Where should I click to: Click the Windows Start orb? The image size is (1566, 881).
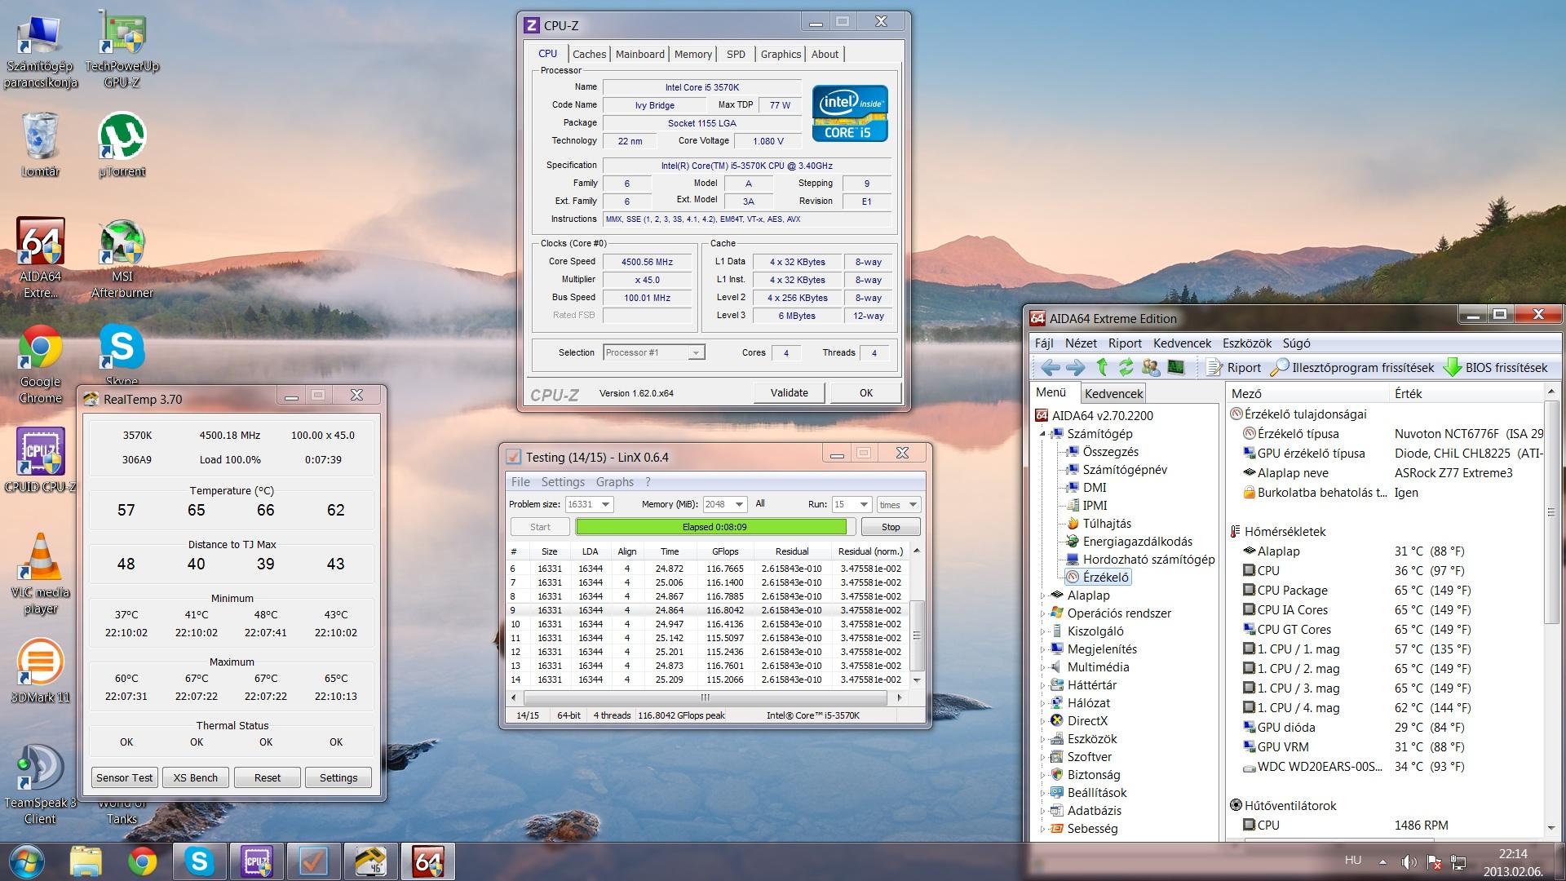pyautogui.click(x=26, y=861)
